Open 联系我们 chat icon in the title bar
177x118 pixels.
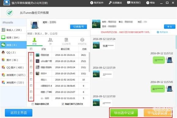click(128, 3)
